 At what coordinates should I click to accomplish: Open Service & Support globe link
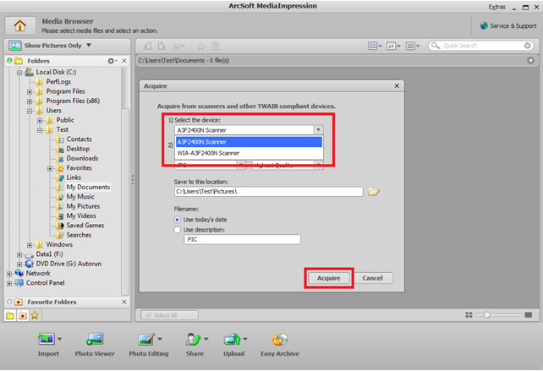coord(508,26)
